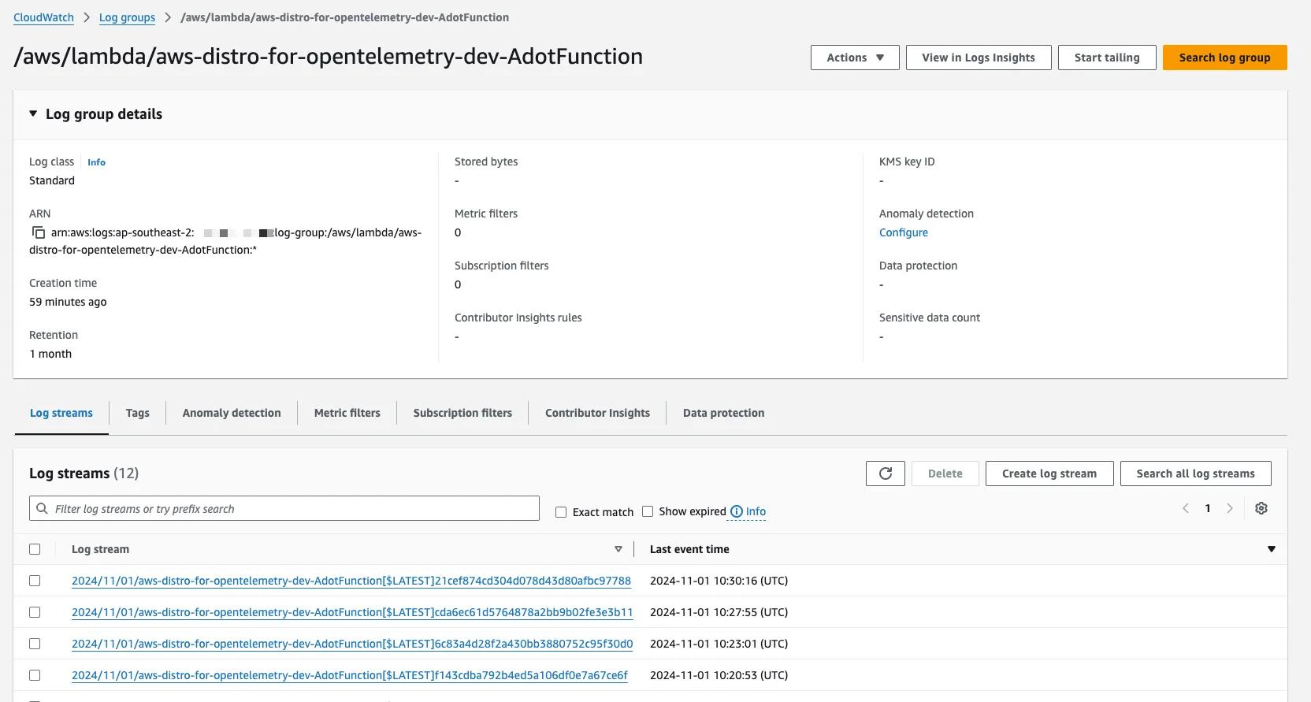The image size is (1311, 702).
Task: Click the Log stream column header
Action: tap(100, 549)
